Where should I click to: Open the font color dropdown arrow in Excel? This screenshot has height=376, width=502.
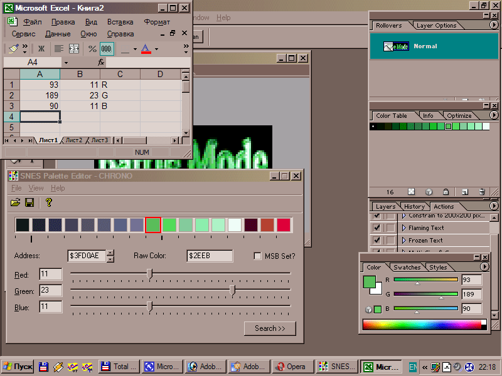click(156, 49)
